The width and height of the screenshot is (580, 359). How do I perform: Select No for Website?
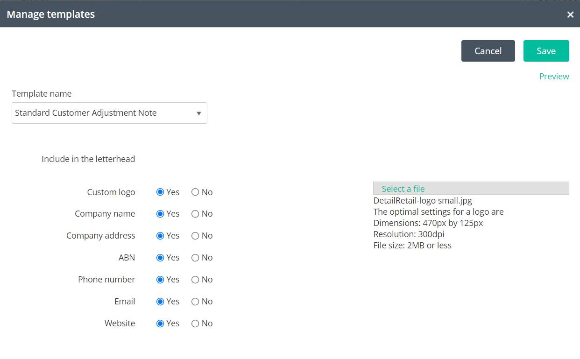[195, 324]
